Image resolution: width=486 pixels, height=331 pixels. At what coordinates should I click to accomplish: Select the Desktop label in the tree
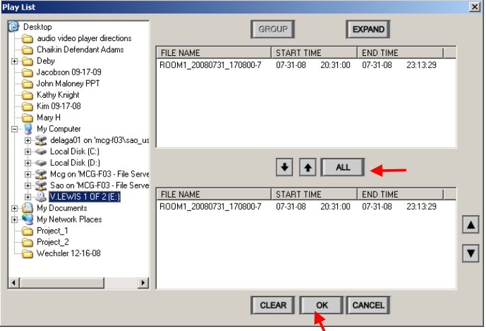(38, 27)
